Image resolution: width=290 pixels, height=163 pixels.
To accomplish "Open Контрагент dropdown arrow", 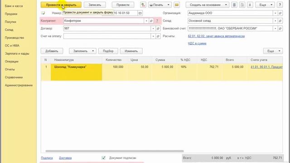I will click(146, 21).
